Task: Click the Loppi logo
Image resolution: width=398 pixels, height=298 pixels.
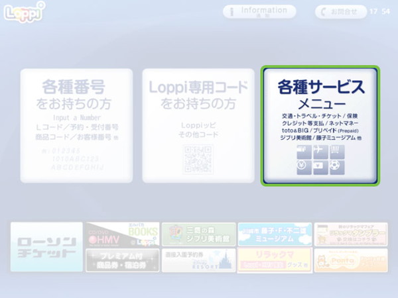Action: click(25, 12)
